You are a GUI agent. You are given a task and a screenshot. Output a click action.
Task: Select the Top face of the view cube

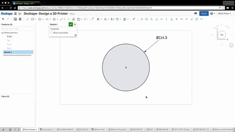pyautogui.click(x=221, y=35)
